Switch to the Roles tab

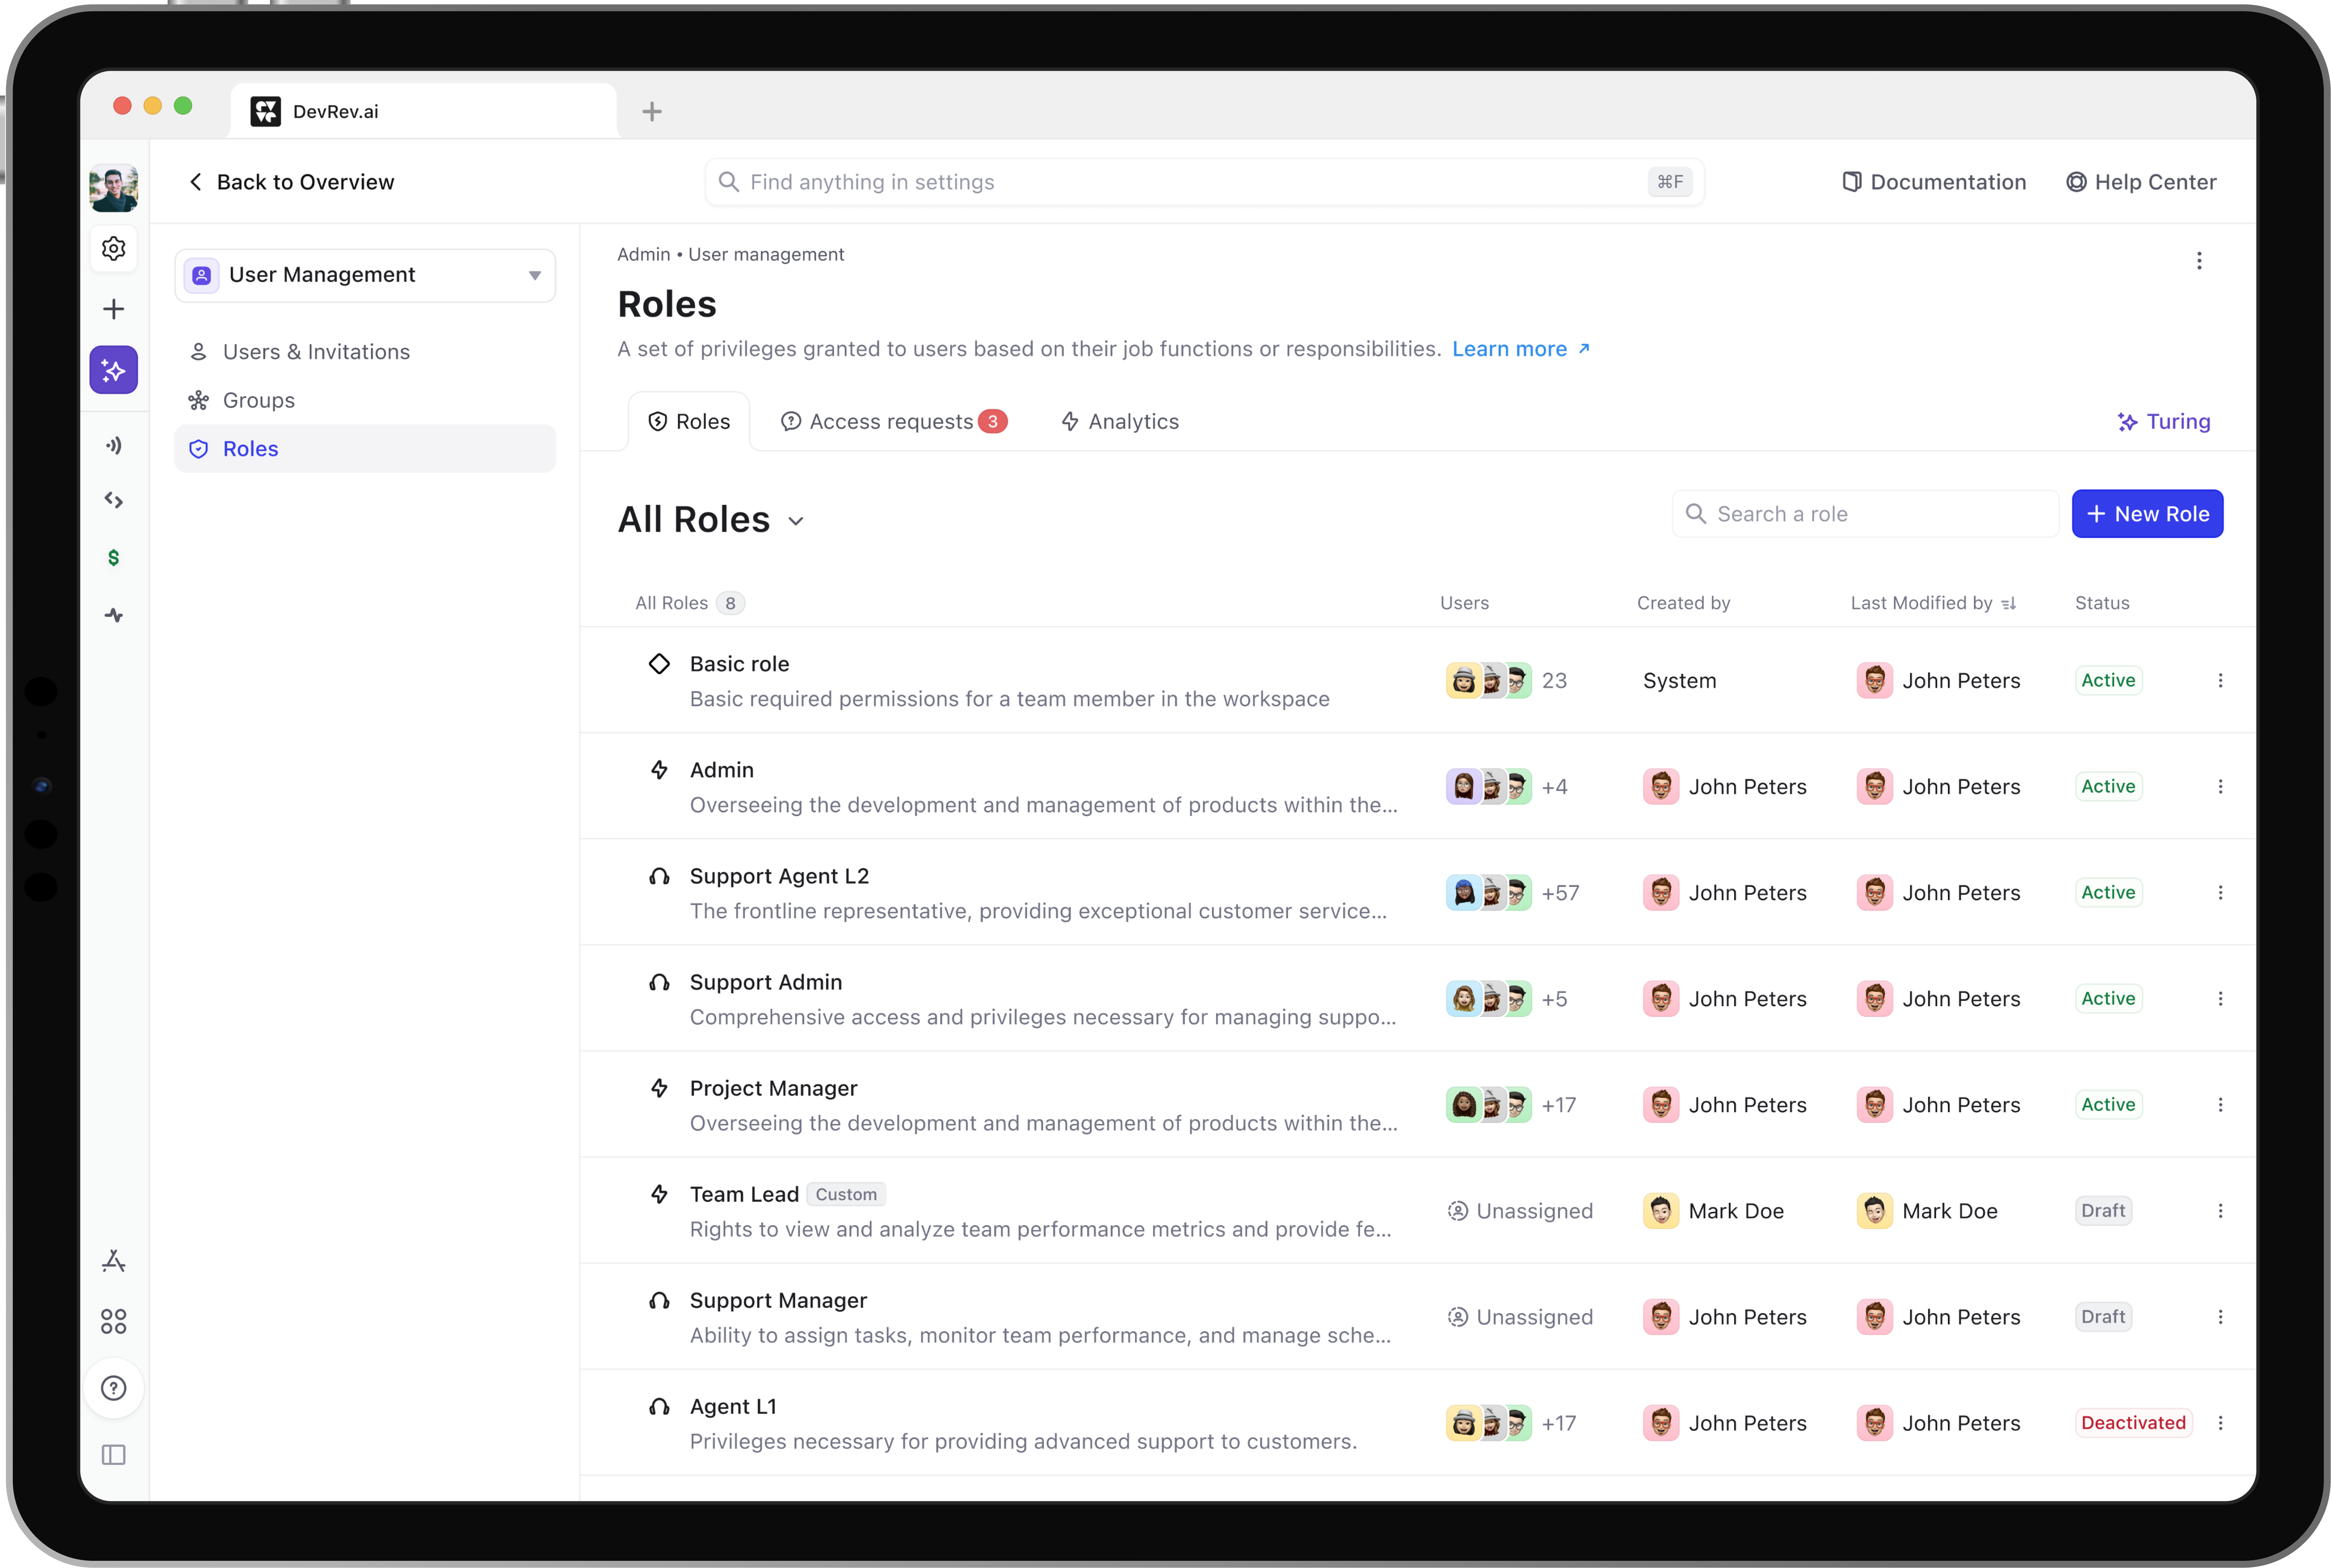point(689,422)
